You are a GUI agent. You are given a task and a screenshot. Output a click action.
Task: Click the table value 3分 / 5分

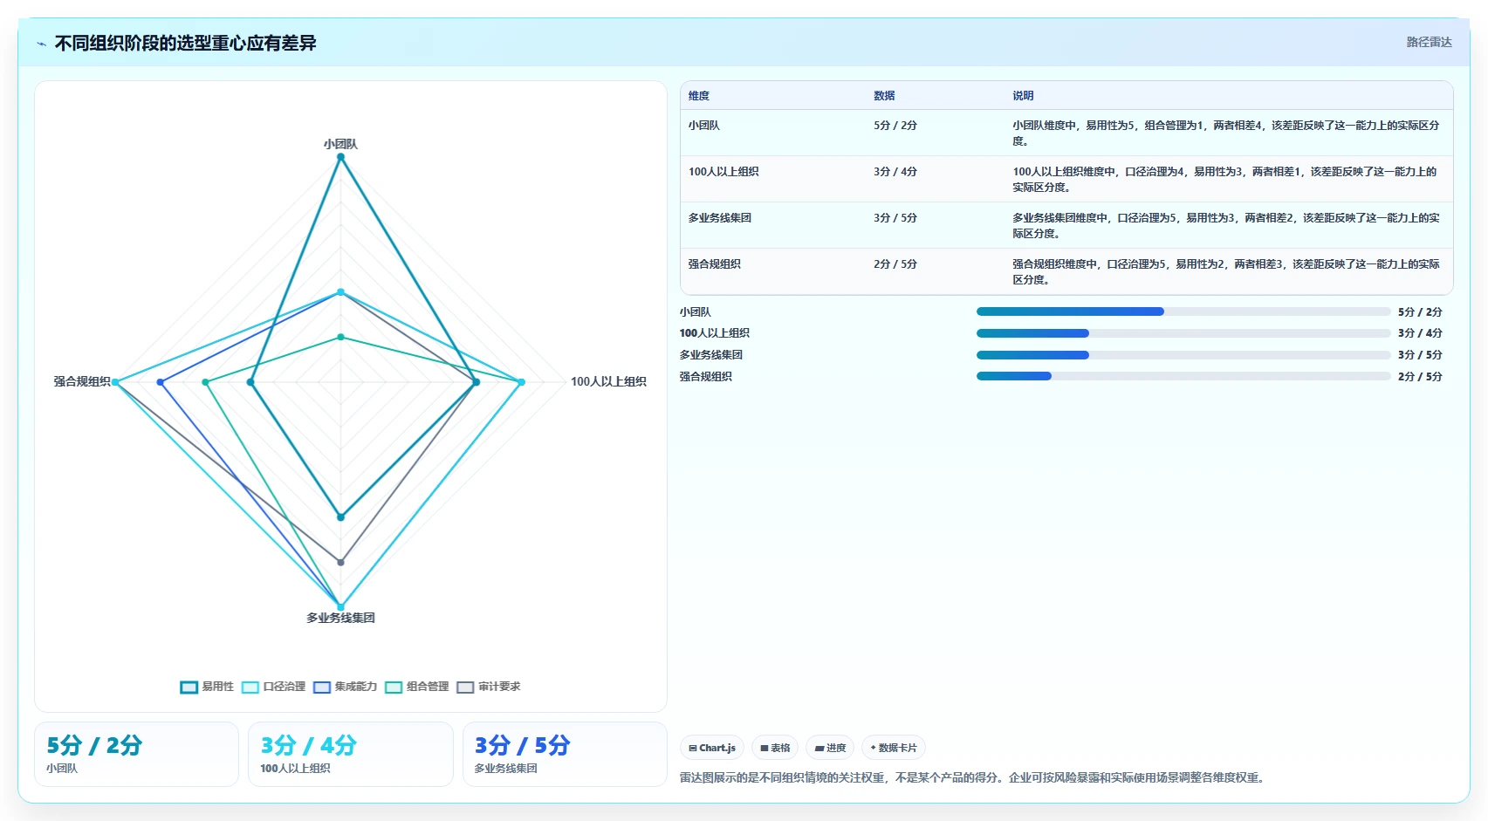[895, 218]
